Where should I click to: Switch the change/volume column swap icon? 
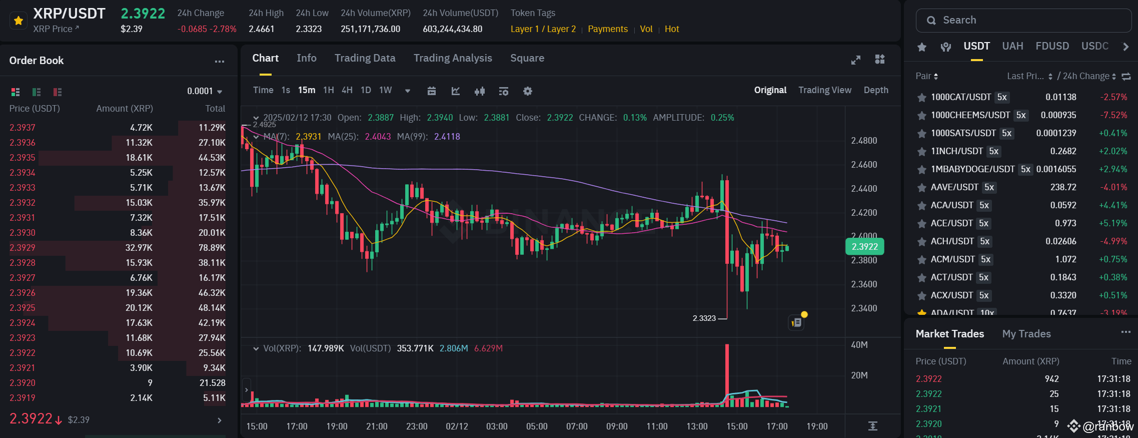tap(1126, 77)
